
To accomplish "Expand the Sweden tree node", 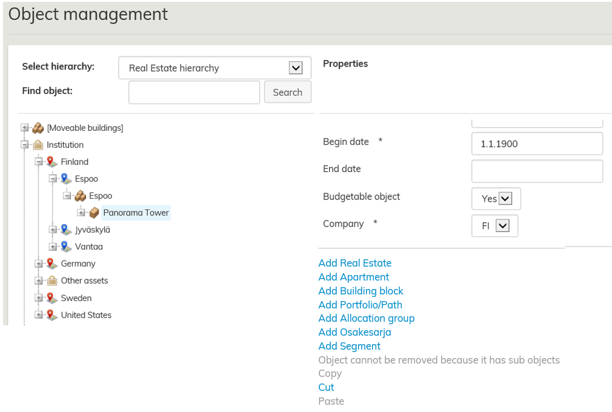I will coord(39,298).
